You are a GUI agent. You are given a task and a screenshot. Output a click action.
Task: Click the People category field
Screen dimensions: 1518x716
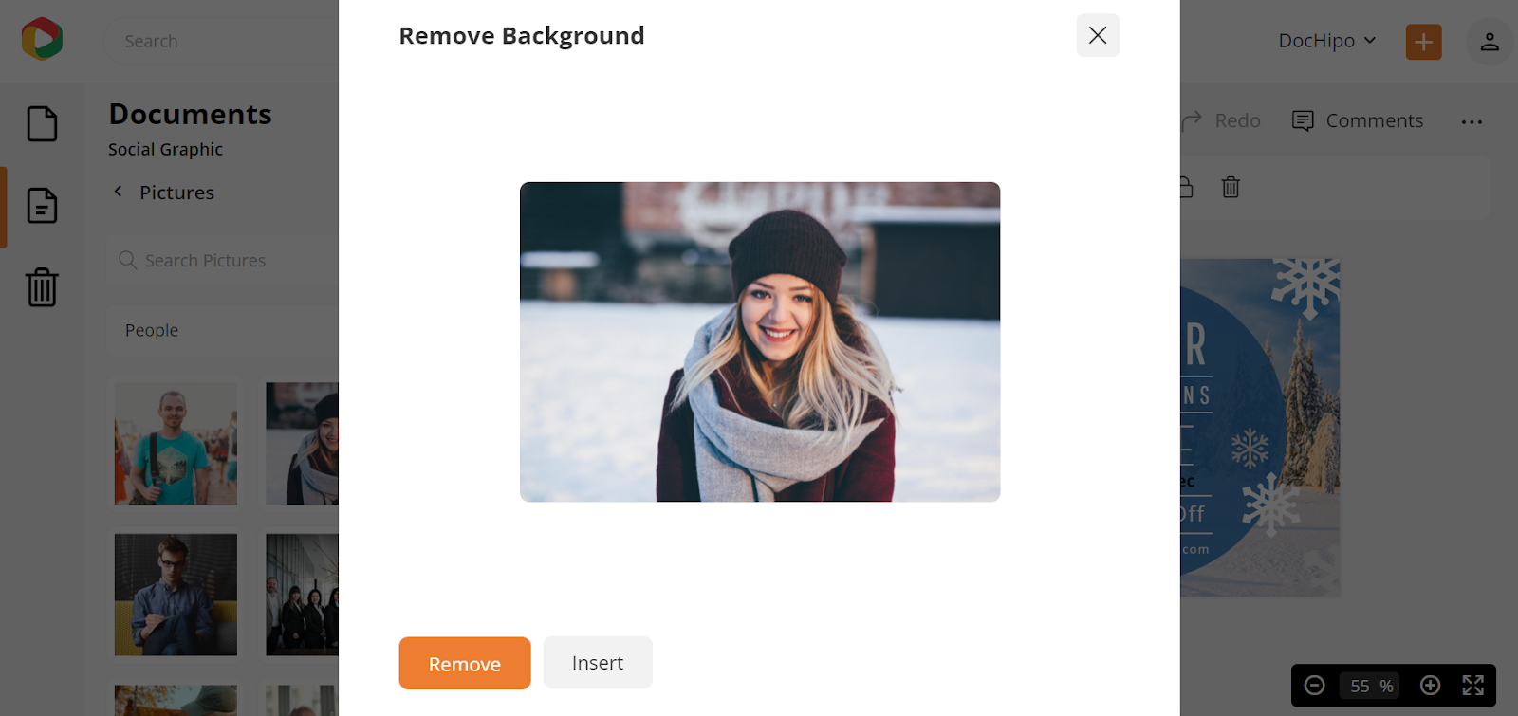coord(223,330)
